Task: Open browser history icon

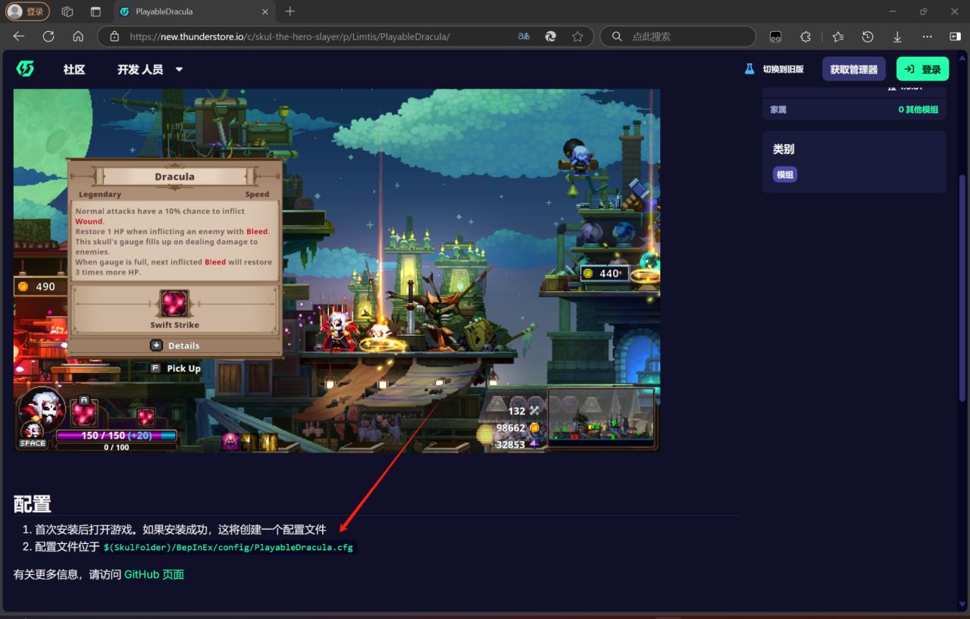Action: point(868,36)
